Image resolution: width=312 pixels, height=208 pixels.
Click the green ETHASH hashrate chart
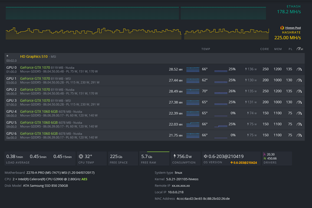click(x=136, y=13)
